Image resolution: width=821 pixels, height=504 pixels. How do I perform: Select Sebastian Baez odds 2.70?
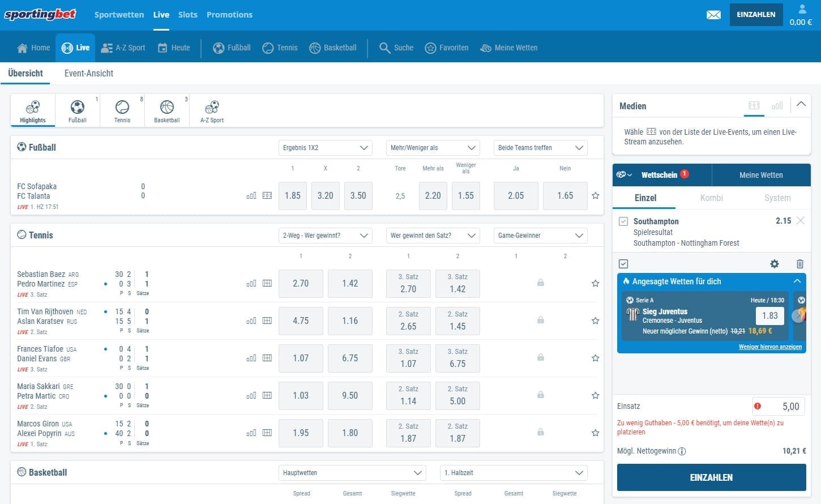point(301,283)
